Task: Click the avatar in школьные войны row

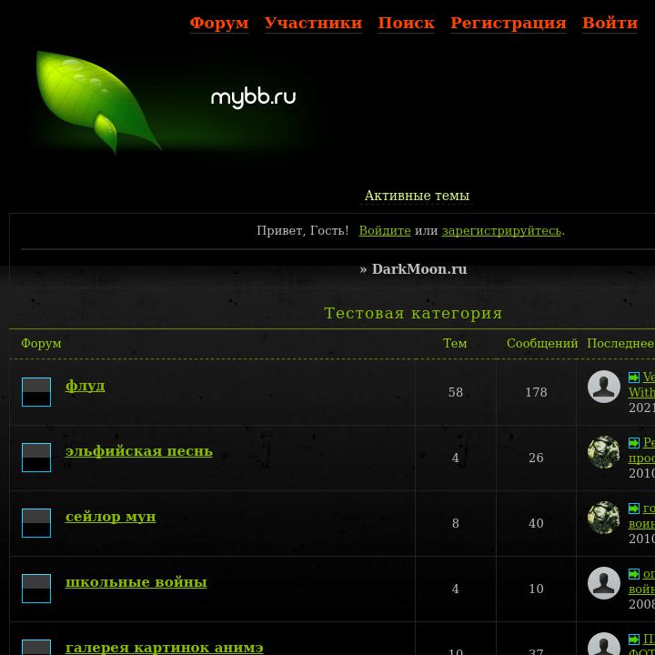Action: point(604,583)
